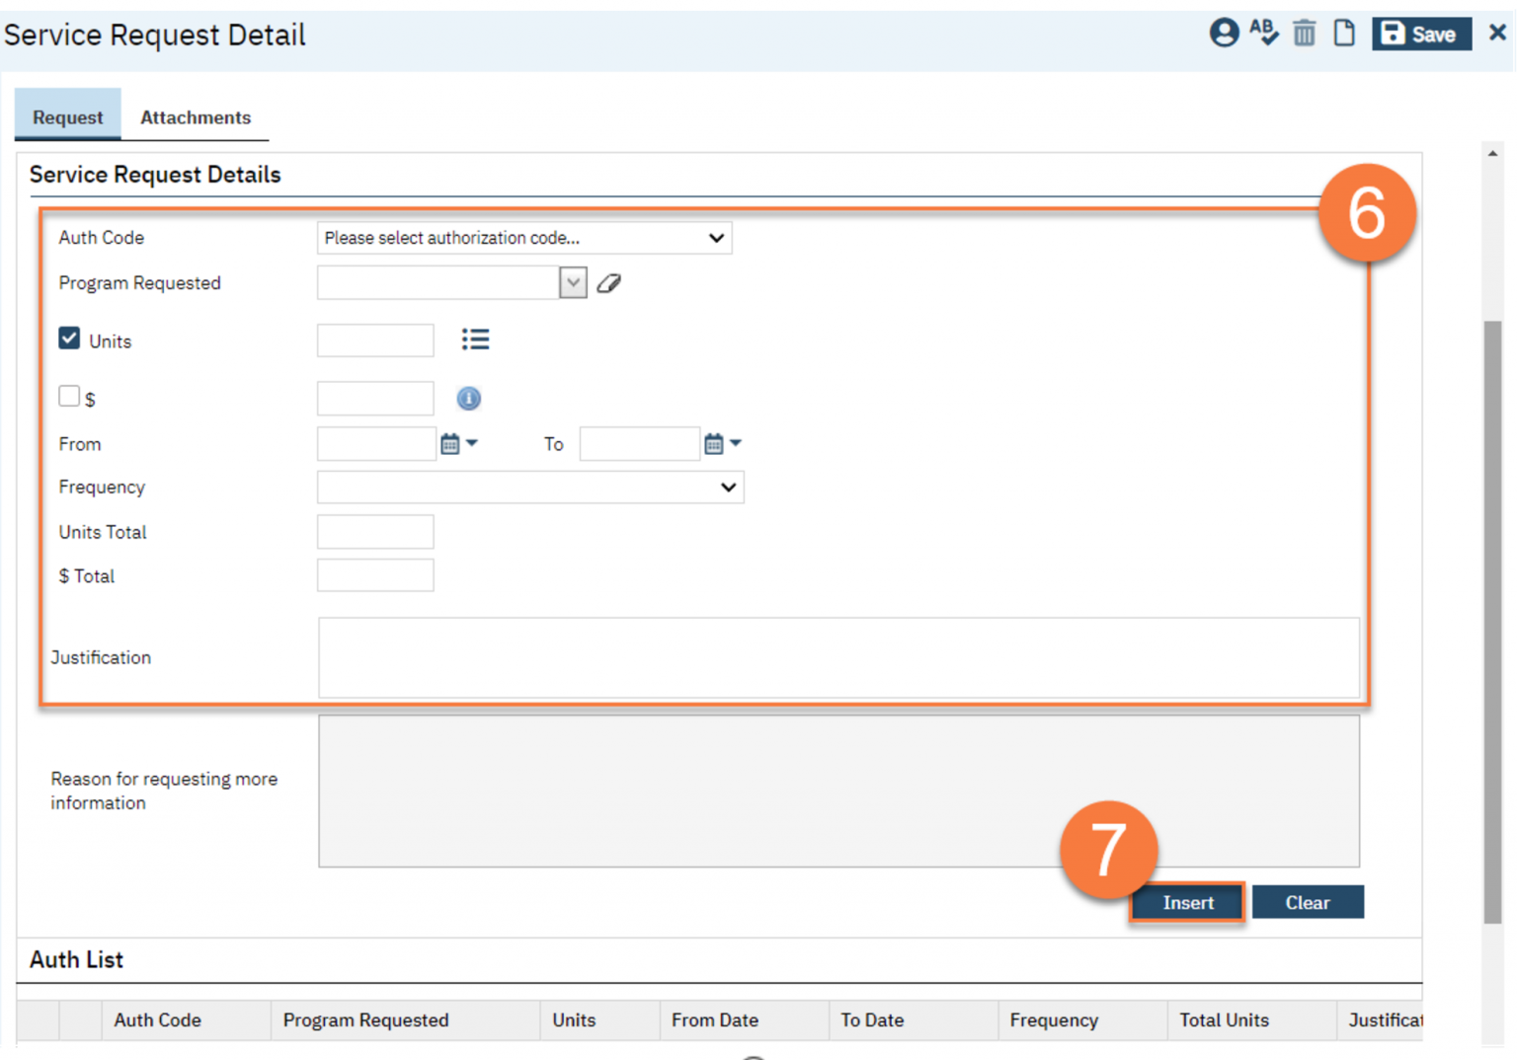Click the Justification text area
1517x1060 pixels.
tap(838, 657)
